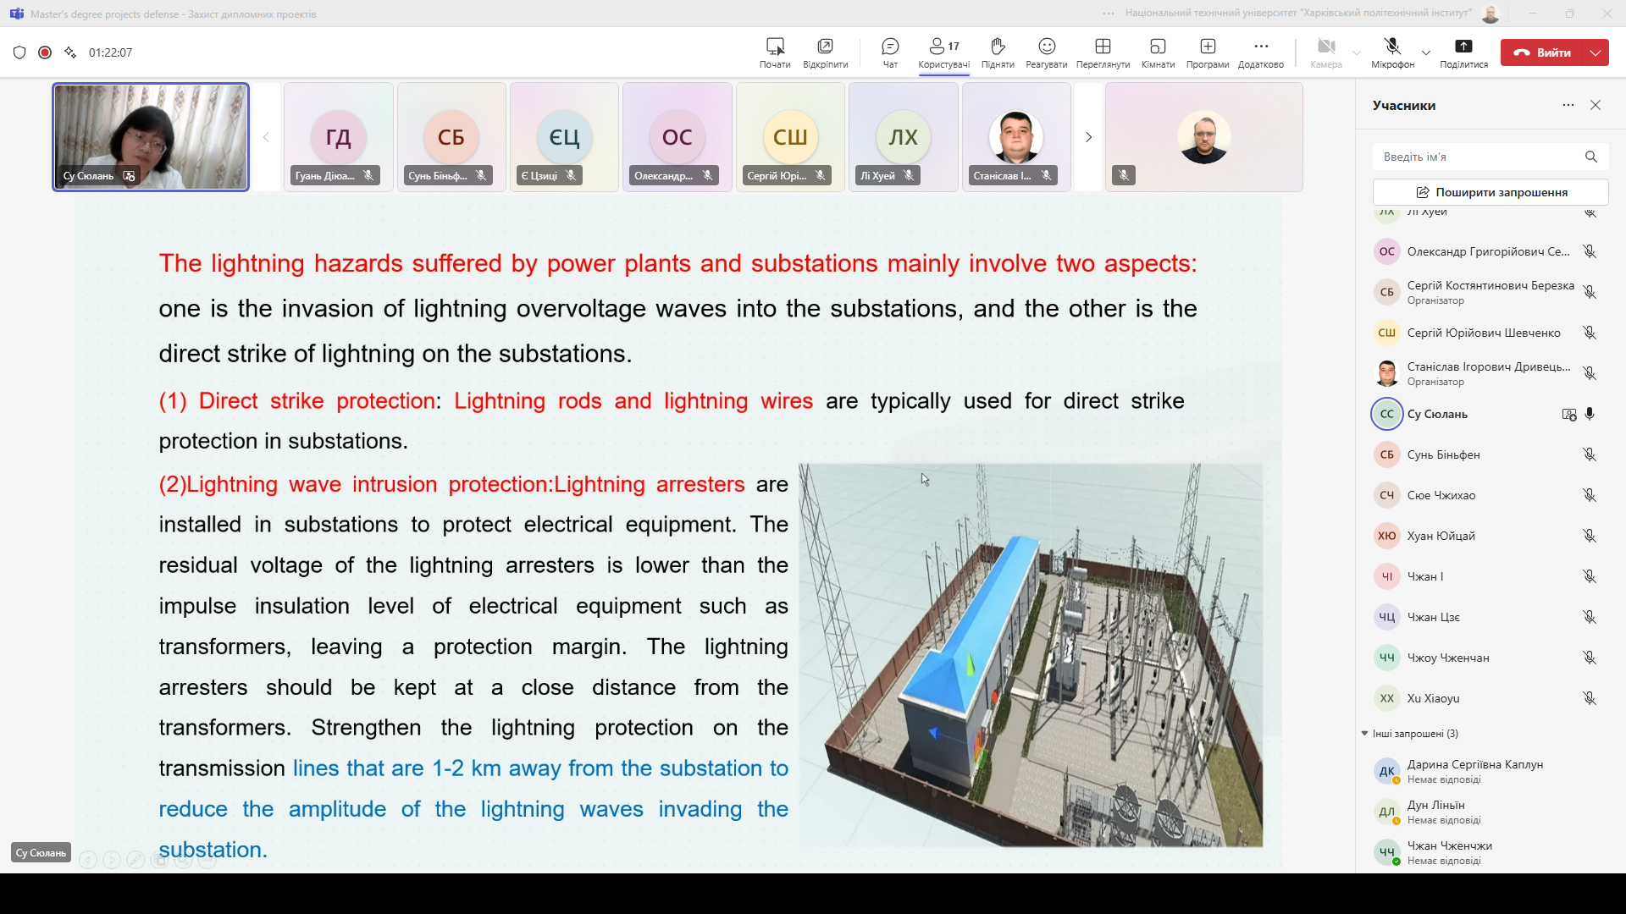Screen dimensions: 1626x914
Task: Open Переглянути view menu
Action: tap(1103, 52)
